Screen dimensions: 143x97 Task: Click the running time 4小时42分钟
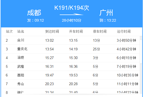click(126, 49)
